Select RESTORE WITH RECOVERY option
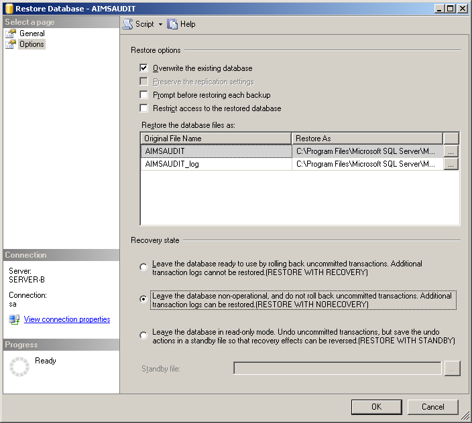Viewport: 472px width, 423px height. (143, 268)
